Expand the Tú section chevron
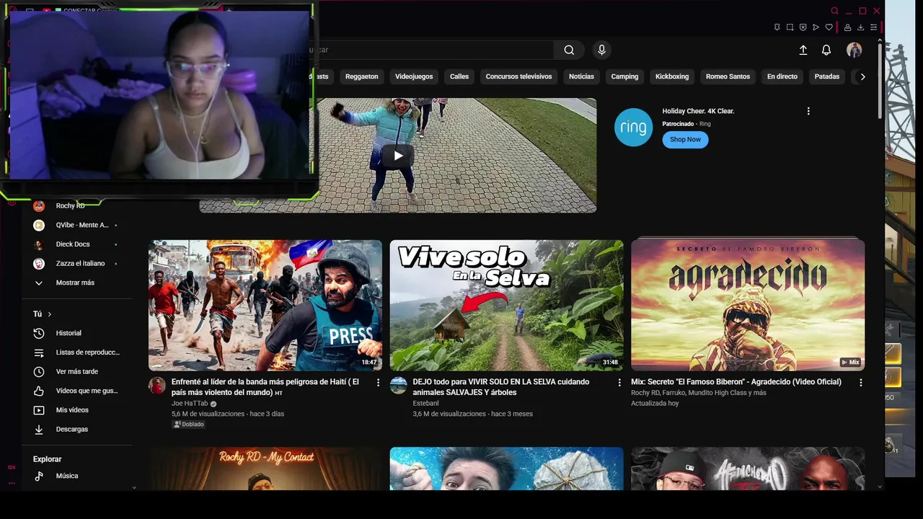 tap(49, 314)
